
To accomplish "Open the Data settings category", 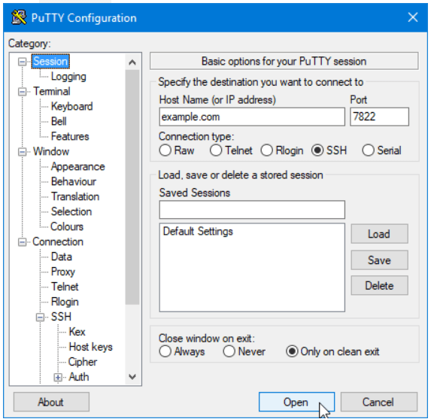I will tap(61, 257).
